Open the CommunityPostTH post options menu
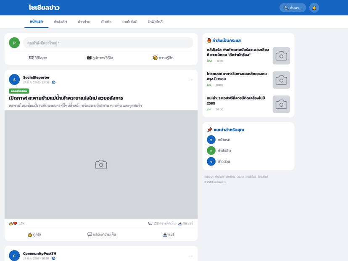 (x=191, y=256)
